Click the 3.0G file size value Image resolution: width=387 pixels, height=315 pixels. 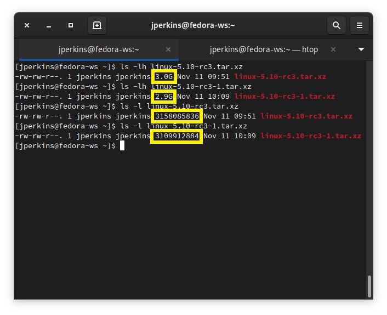(x=164, y=77)
